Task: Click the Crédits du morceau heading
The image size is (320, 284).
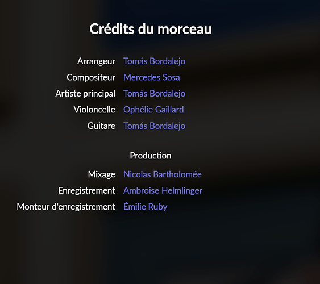Action: point(151,29)
